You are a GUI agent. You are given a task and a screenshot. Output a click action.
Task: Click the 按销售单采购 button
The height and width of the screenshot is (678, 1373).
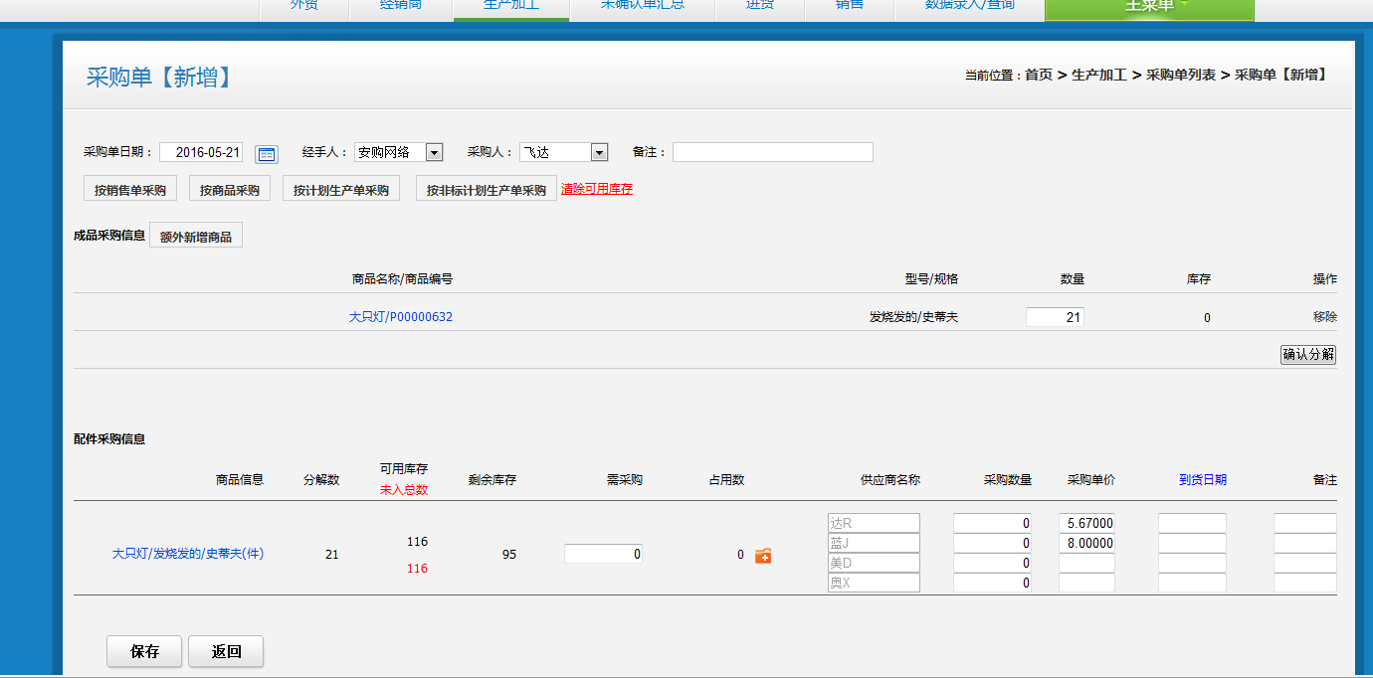click(x=129, y=190)
